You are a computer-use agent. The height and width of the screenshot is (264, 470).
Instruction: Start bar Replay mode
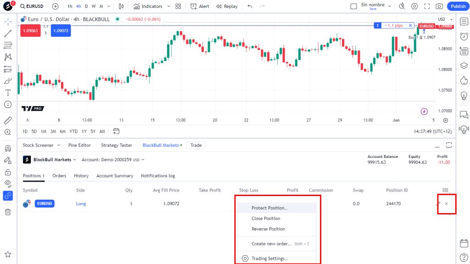click(x=227, y=6)
